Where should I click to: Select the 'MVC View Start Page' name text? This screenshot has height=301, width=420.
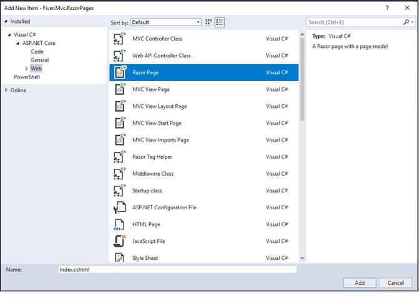(157, 123)
